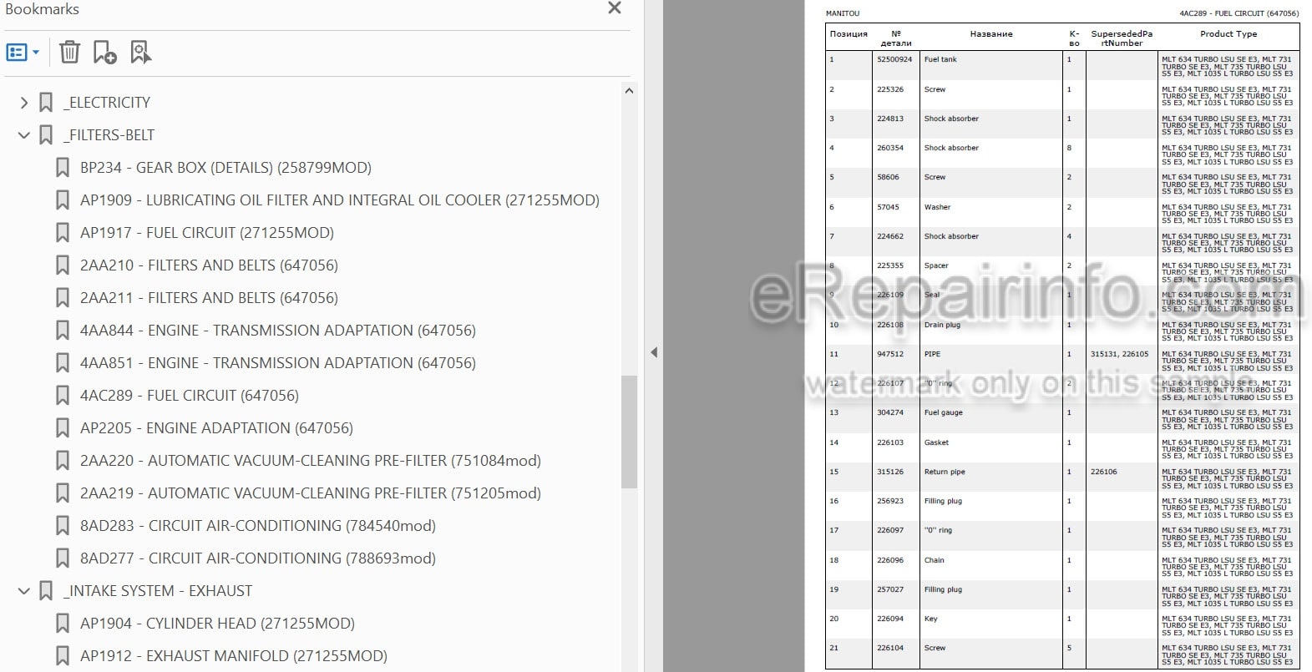Jump to 4AC289 - FUEL CIRCUIT bookmark
Viewport: 1312px width, 672px height.
(x=190, y=396)
